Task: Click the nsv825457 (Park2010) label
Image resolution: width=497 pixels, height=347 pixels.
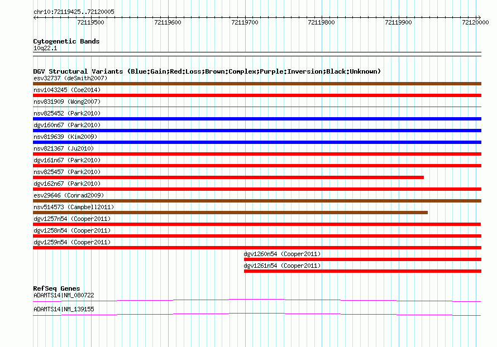Action: click(67, 172)
